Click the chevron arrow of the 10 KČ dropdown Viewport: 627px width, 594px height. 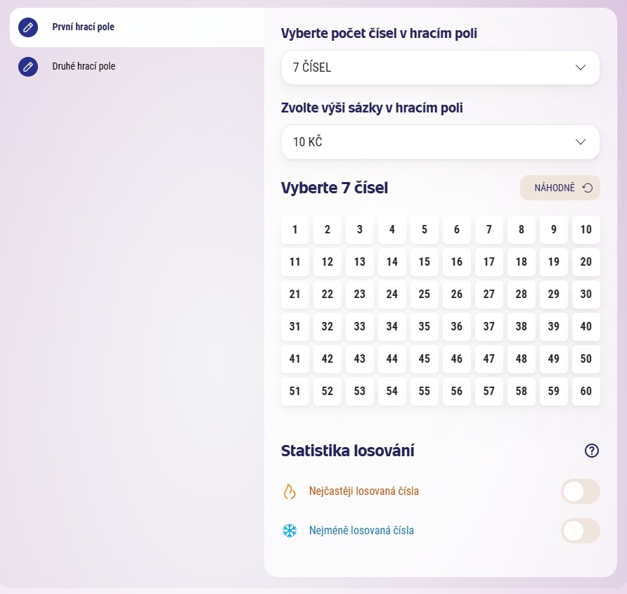click(x=580, y=142)
